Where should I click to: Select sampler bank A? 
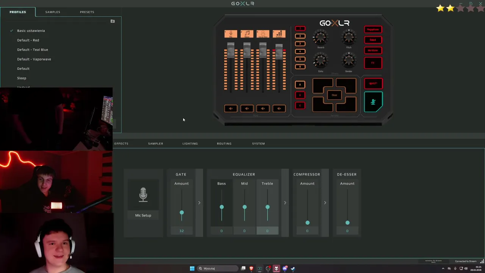tap(300, 85)
